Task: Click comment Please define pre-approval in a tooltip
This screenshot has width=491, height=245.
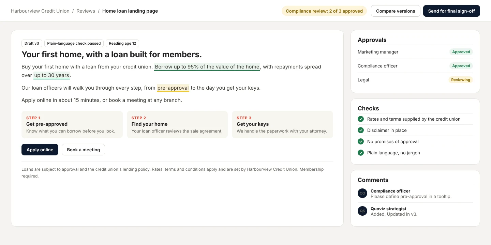Action: pos(411,197)
